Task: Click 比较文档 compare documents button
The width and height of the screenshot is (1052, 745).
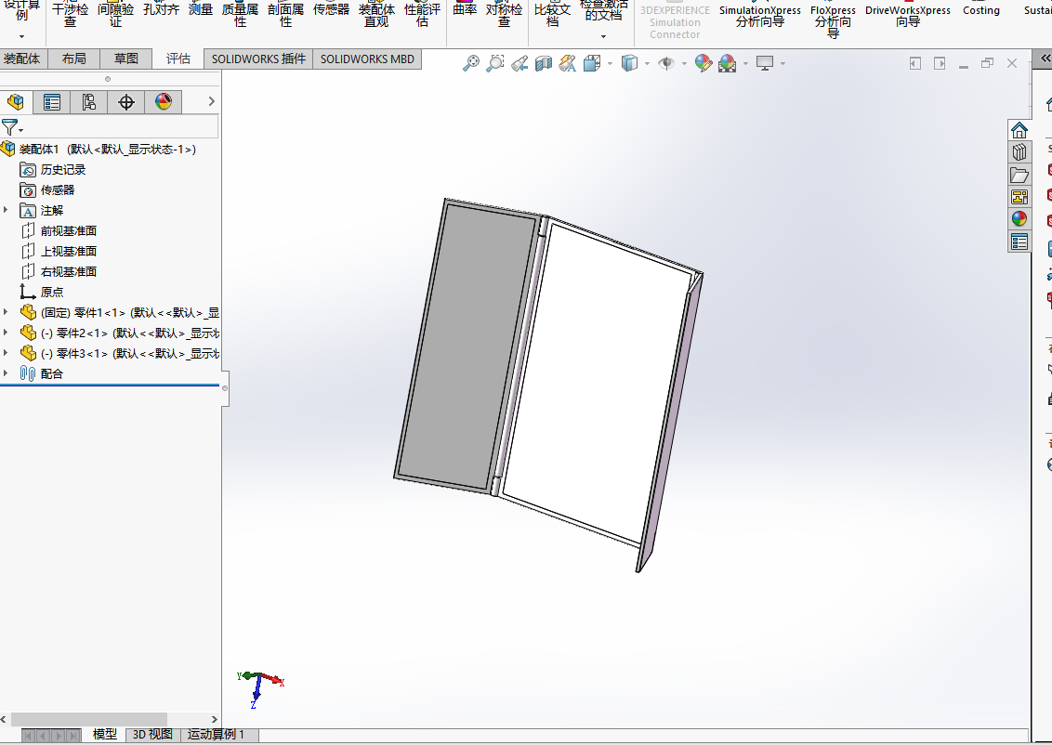Action: click(552, 15)
